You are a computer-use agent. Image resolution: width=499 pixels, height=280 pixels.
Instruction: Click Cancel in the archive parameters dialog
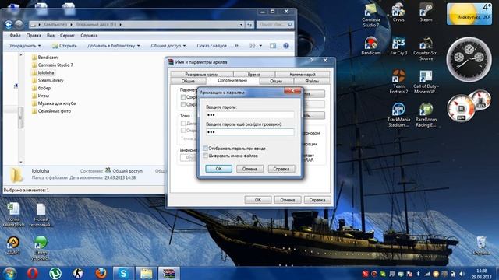coord(288,200)
